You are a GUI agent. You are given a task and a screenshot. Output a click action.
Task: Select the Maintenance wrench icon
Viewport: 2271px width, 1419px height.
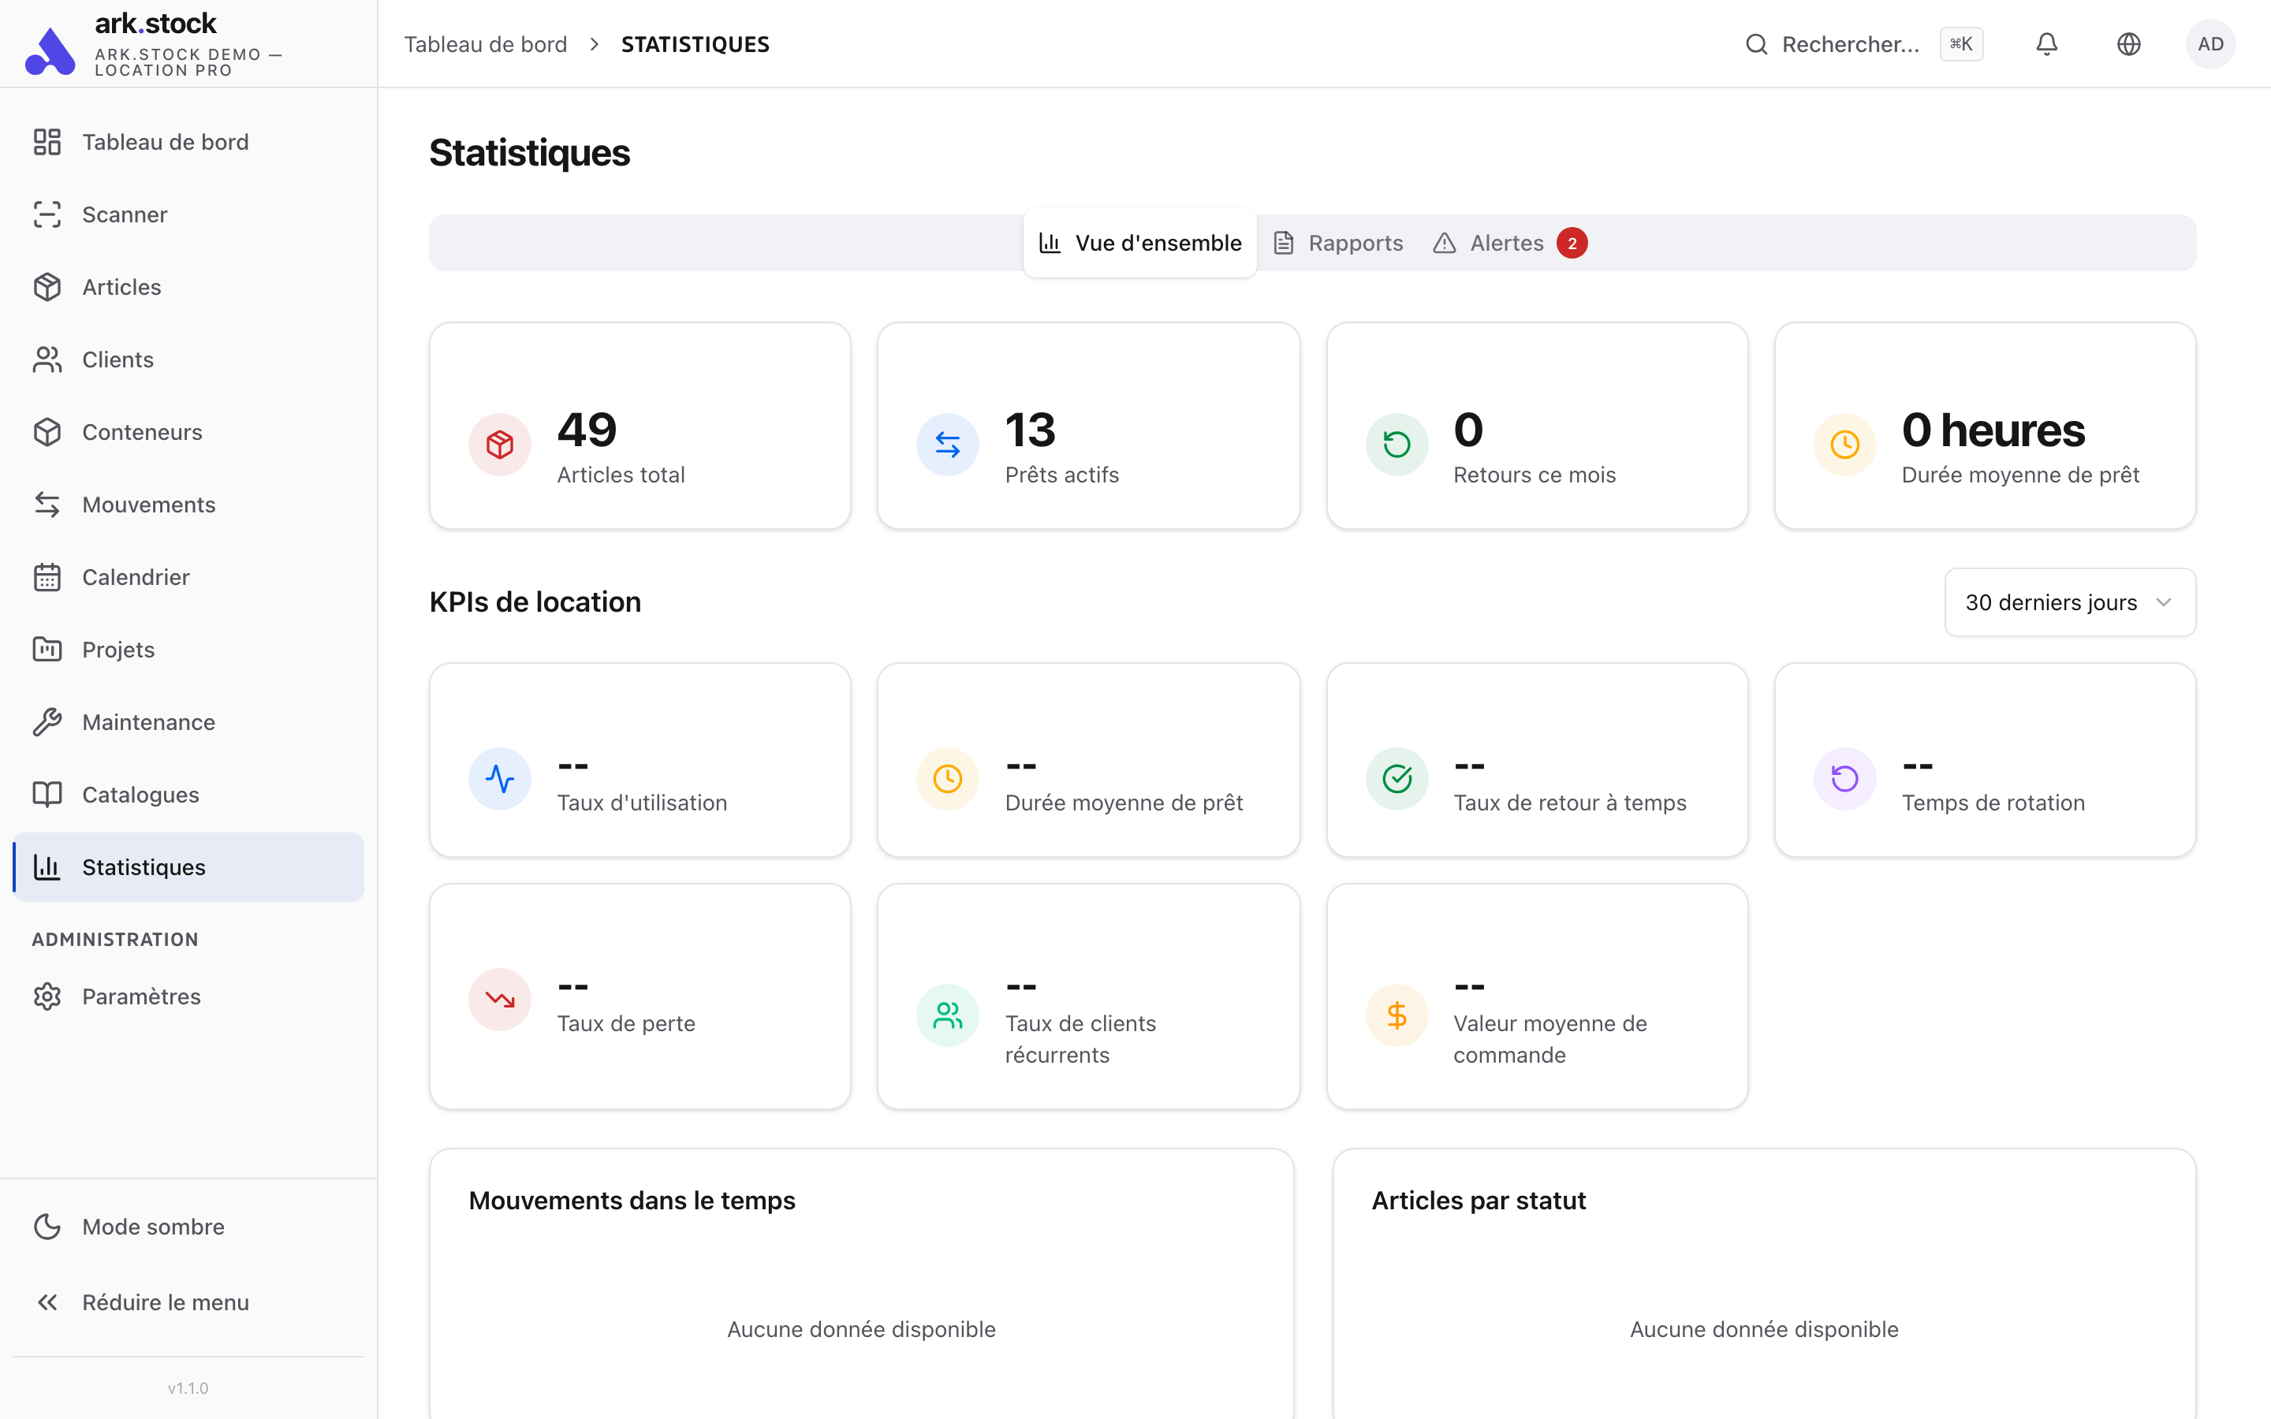(x=48, y=721)
